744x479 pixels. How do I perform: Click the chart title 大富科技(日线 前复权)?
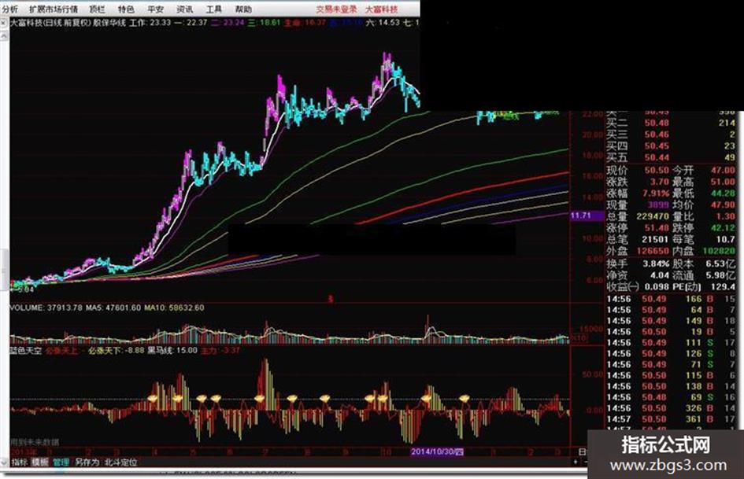pos(50,22)
